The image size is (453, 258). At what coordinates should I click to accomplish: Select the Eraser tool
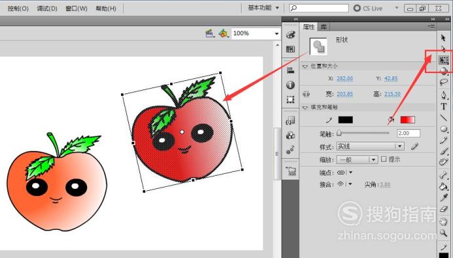[443, 209]
